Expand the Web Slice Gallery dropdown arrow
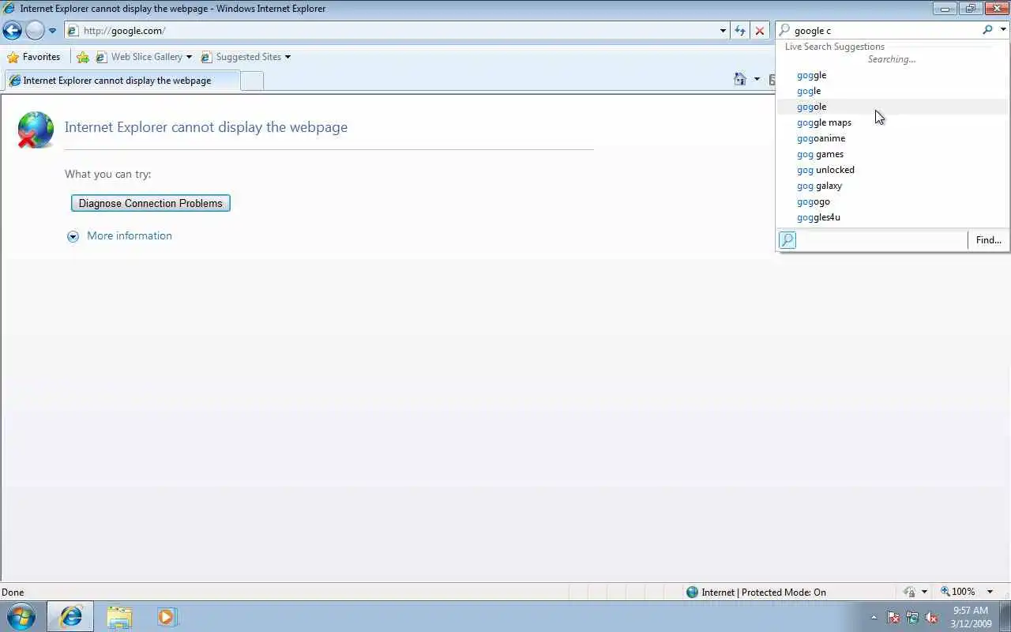Viewport: 1011px width, 632px height. 189,57
